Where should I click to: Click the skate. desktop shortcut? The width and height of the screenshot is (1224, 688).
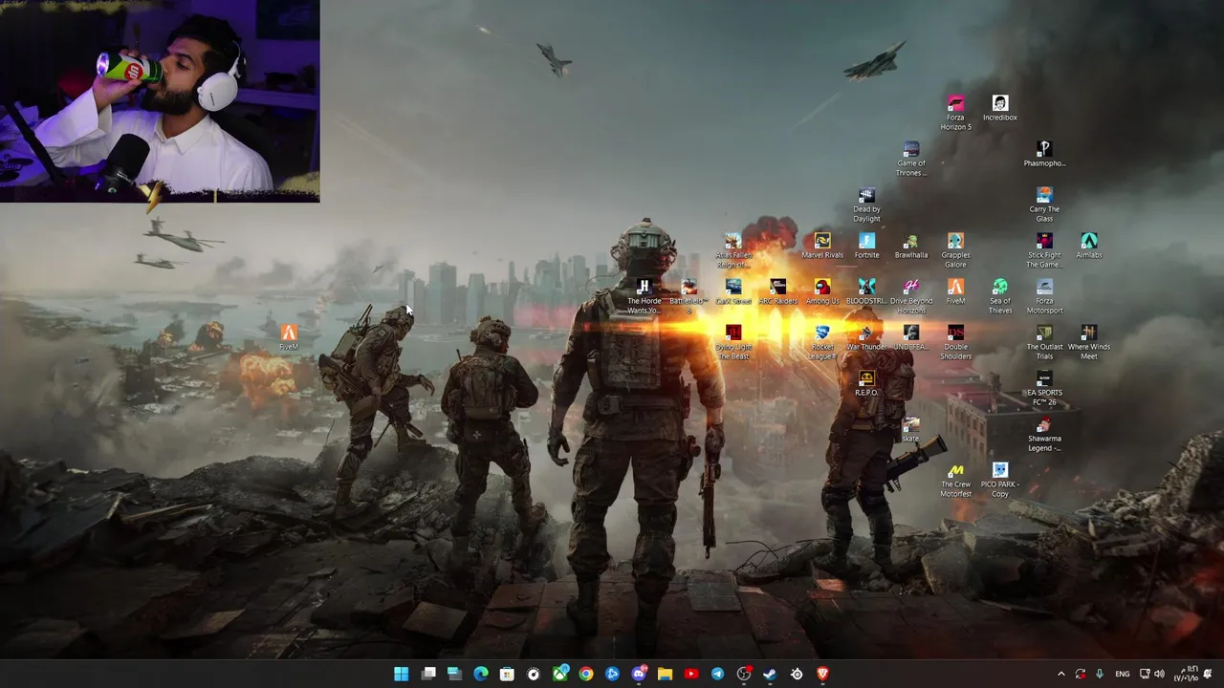point(910,428)
